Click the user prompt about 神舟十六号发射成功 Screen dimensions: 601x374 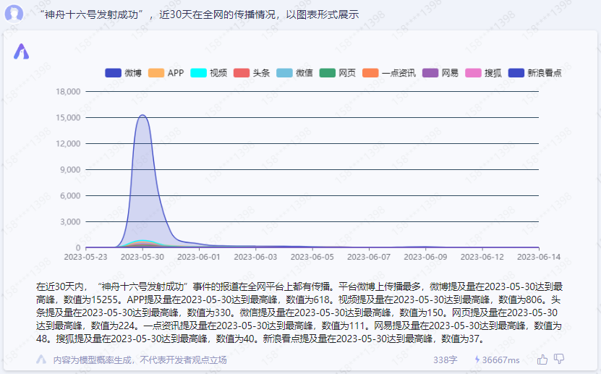click(200, 14)
